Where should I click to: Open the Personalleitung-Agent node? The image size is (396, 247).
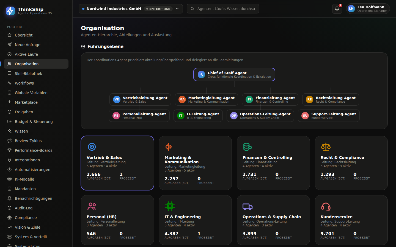[x=139, y=116]
